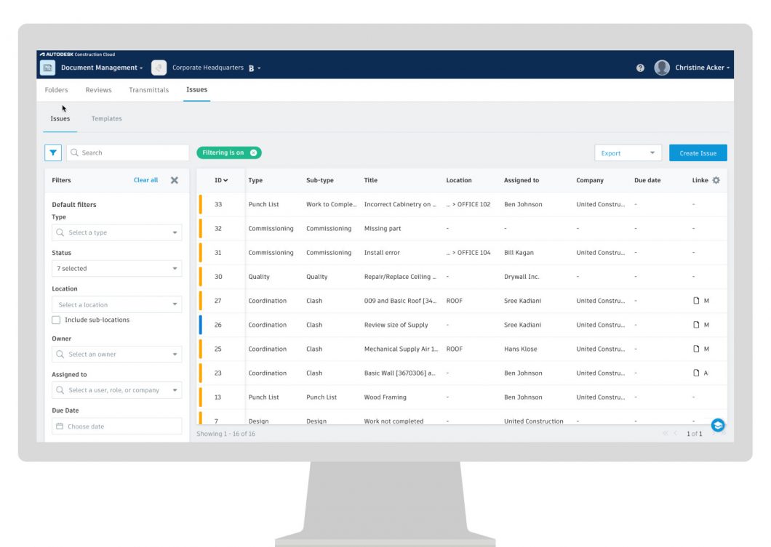Click the Title column header
The width and height of the screenshot is (771, 547).
[371, 180]
